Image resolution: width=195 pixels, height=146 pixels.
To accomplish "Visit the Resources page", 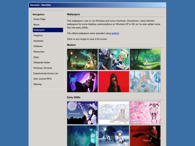I will tap(39, 52).
